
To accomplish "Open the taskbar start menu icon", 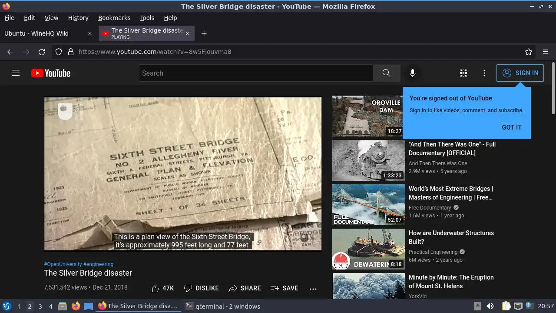I will click(x=7, y=306).
